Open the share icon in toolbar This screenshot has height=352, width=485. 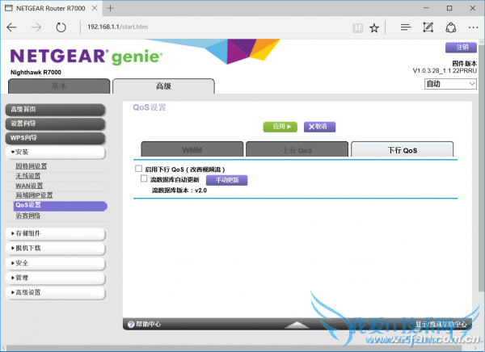pyautogui.click(x=451, y=27)
